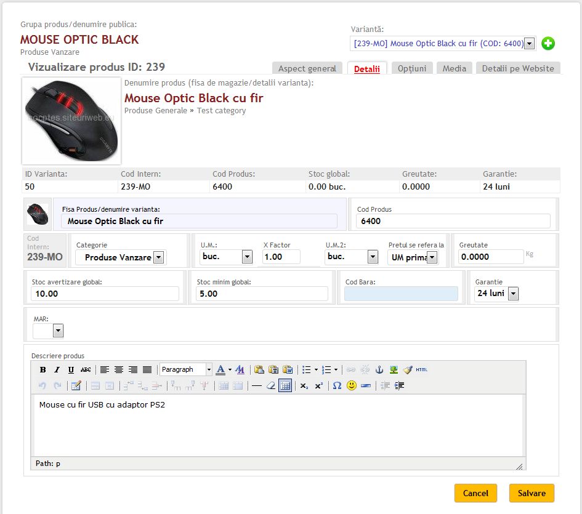Insert an anchor using the anchor icon
This screenshot has height=514, width=582.
point(379,370)
